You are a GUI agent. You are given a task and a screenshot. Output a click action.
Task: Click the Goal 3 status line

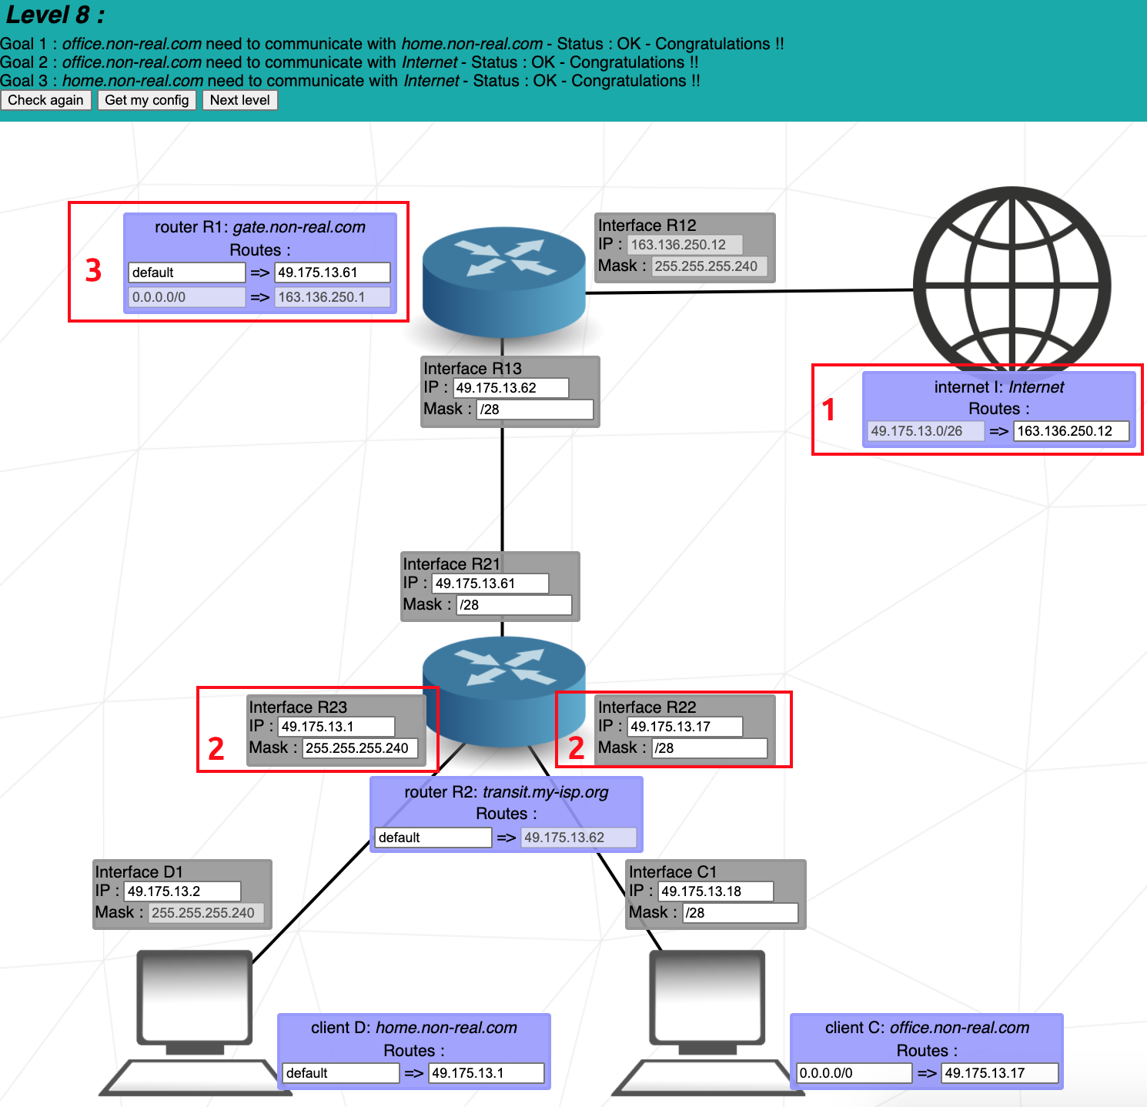350,81
